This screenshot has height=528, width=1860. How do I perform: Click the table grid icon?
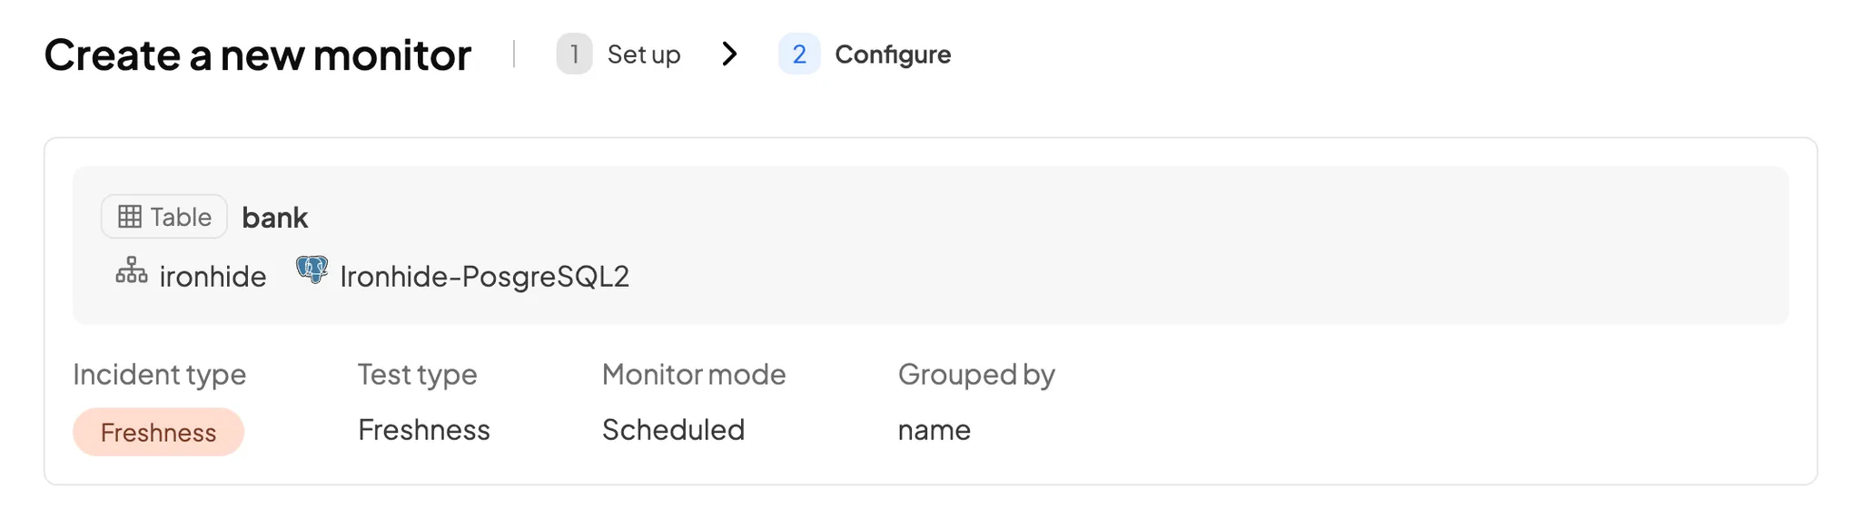130,217
